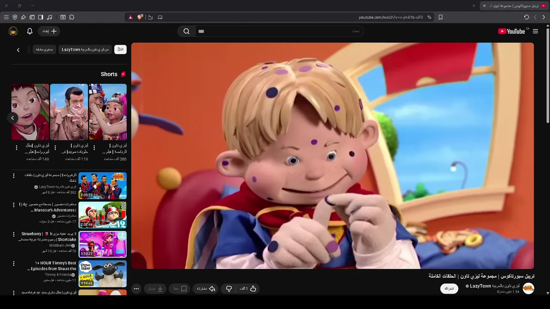Click the browser address bar URL

(391, 17)
